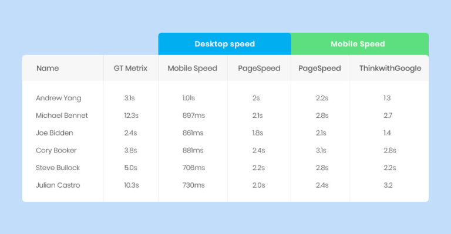Image resolution: width=451 pixels, height=234 pixels.
Task: Click the 3.2 ThinkwithGoogle value
Action: point(388,185)
